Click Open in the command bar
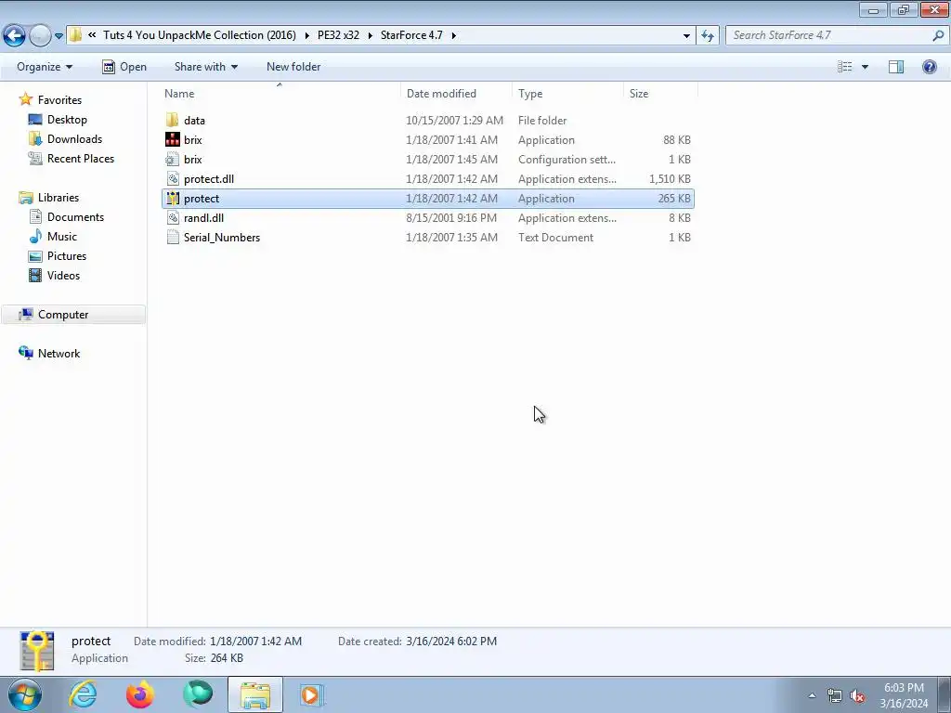Screen dimensions: 951x713 (124, 67)
